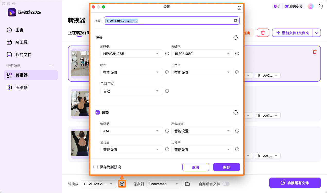This screenshot has height=193, width=327.
Task: Enable the 合并所有文件 toggle
Action: (226, 184)
